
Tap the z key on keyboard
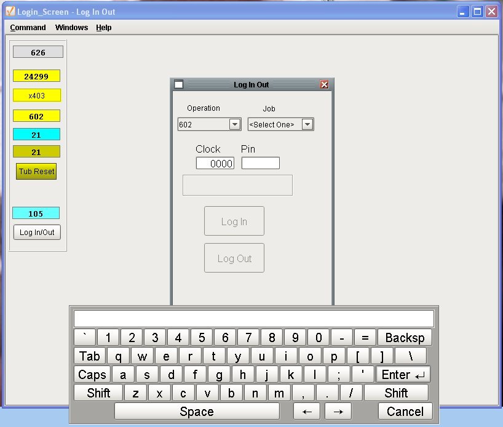pyautogui.click(x=135, y=393)
